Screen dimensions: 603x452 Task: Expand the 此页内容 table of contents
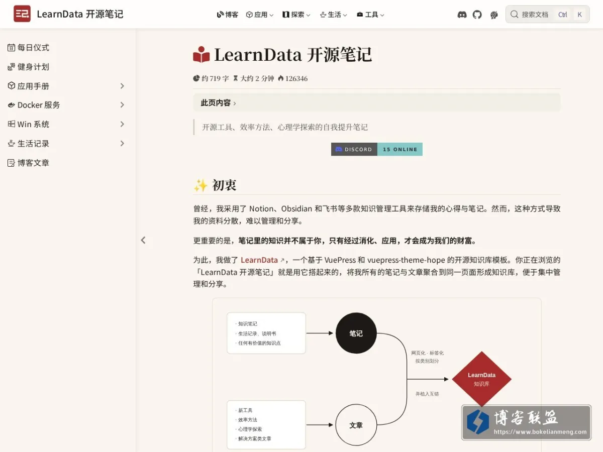tap(377, 102)
